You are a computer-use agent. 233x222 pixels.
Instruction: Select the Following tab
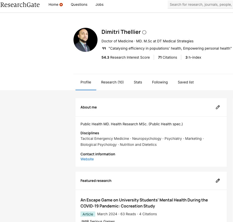pyautogui.click(x=160, y=82)
